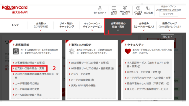Collapse chevron under お客様情報の照会・変更
Screen dimensions: 189x106
[118, 30]
